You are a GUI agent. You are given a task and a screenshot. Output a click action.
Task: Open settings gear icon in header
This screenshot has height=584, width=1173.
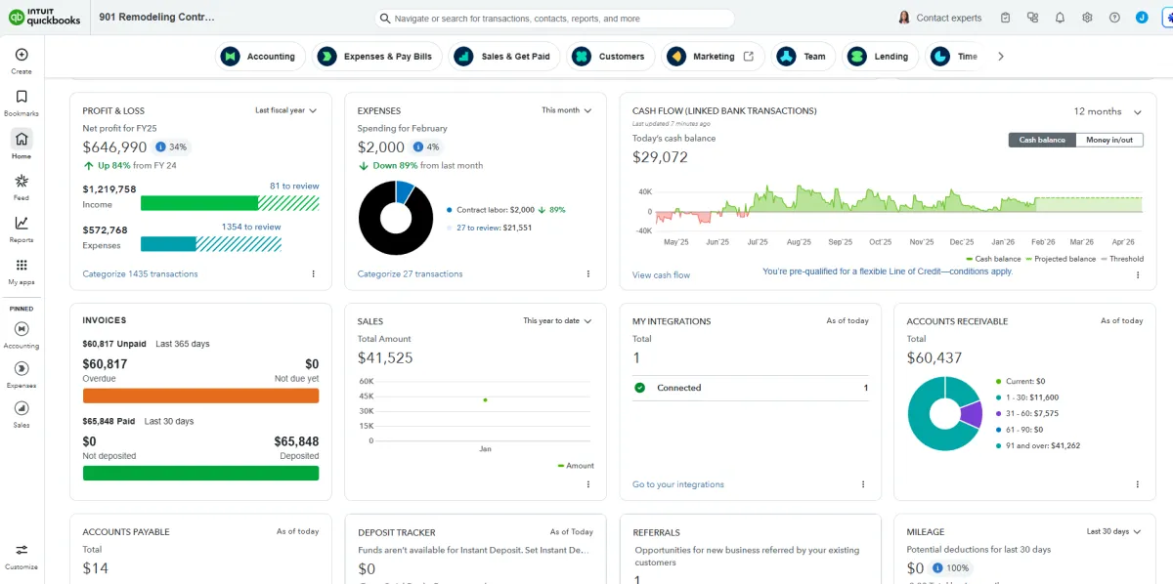(x=1087, y=18)
